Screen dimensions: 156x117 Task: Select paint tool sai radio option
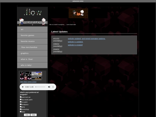click(21, 97)
